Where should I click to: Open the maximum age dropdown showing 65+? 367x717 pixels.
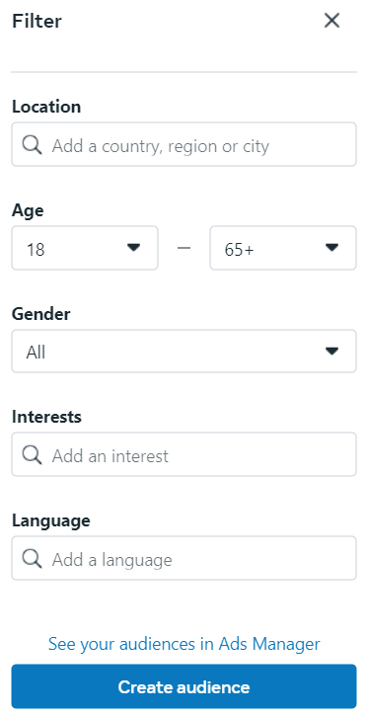[283, 248]
